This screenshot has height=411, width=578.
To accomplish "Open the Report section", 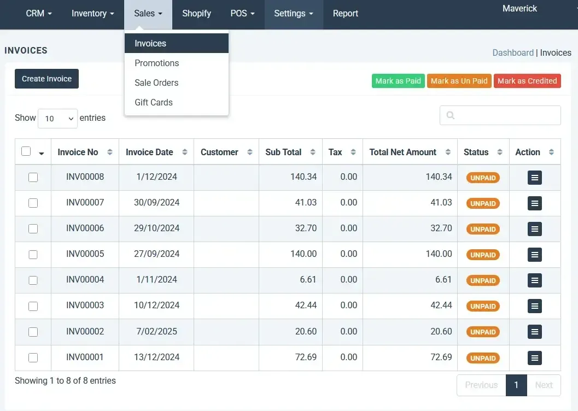I will click(x=346, y=14).
